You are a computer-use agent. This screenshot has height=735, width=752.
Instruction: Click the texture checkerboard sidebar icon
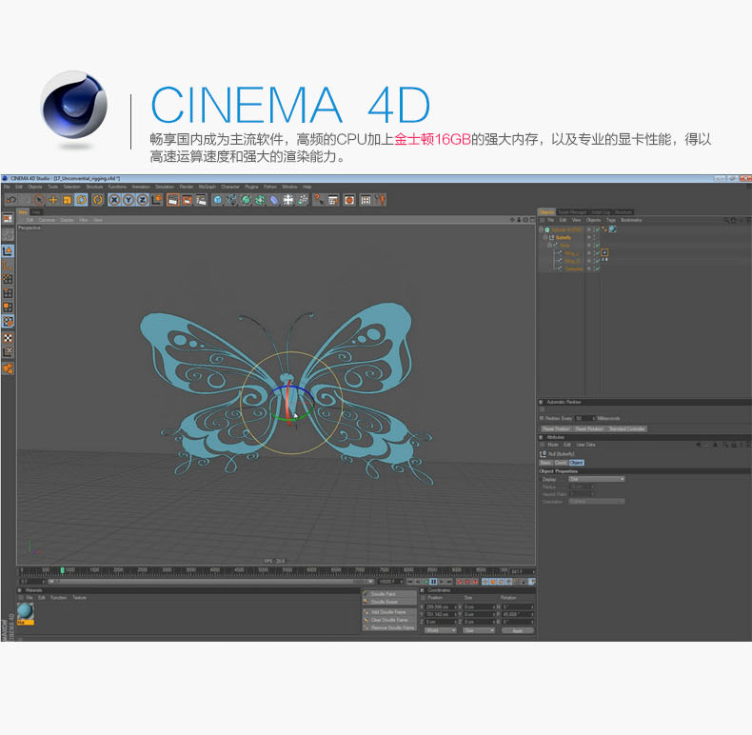[x=8, y=338]
